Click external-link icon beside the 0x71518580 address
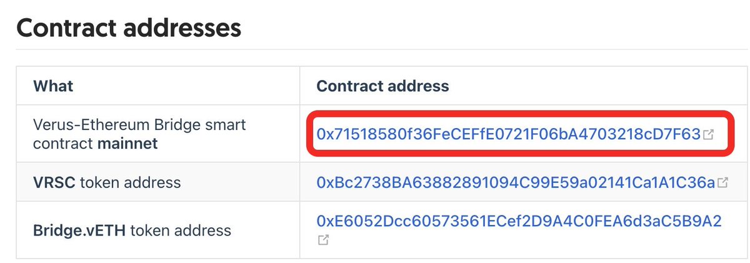The height and width of the screenshot is (263, 750). pos(709,134)
